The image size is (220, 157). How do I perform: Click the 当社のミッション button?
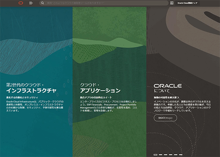pyautogui.click(x=166, y=118)
